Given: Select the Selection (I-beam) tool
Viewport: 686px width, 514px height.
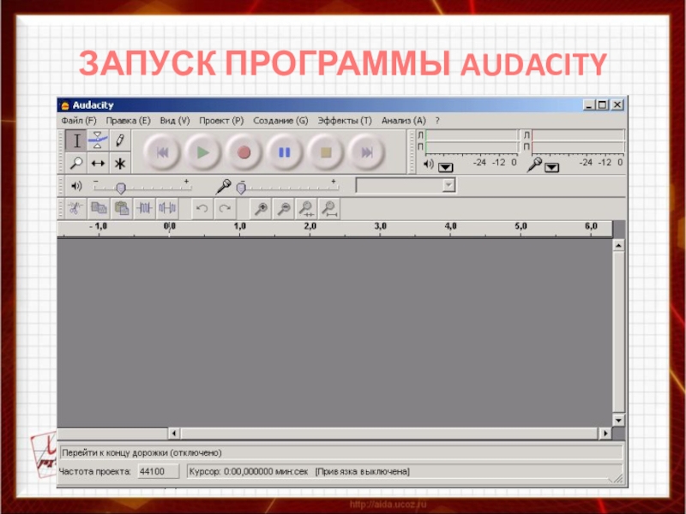Looking at the screenshot, I should [x=76, y=140].
